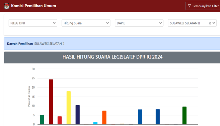Viewport: 220px width, 126px height.
Task: Click the tall dark red chart bar
Action: point(51,102)
